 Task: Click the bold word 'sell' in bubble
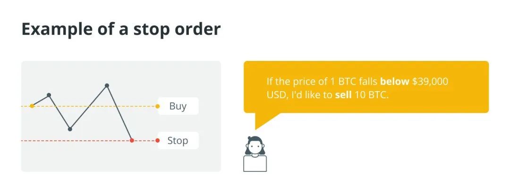(x=343, y=96)
